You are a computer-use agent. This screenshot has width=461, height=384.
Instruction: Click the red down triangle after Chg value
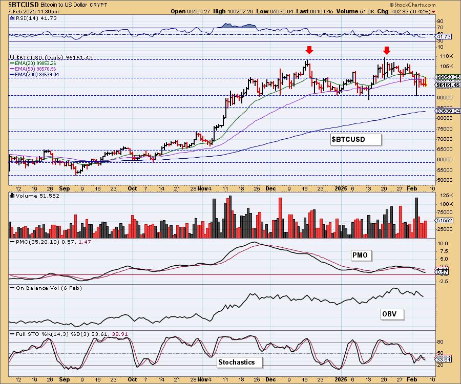pos(434,12)
